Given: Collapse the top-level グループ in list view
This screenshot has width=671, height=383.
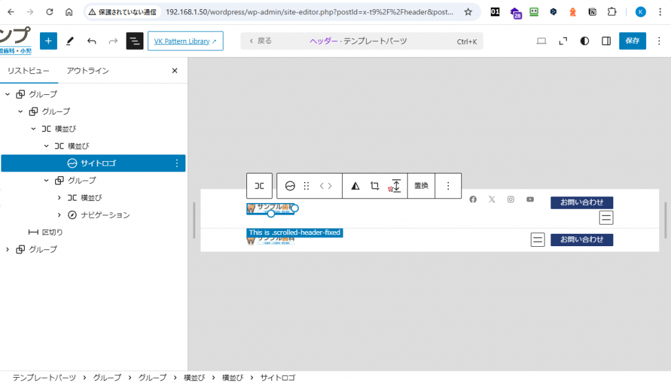Looking at the screenshot, I should (7, 94).
